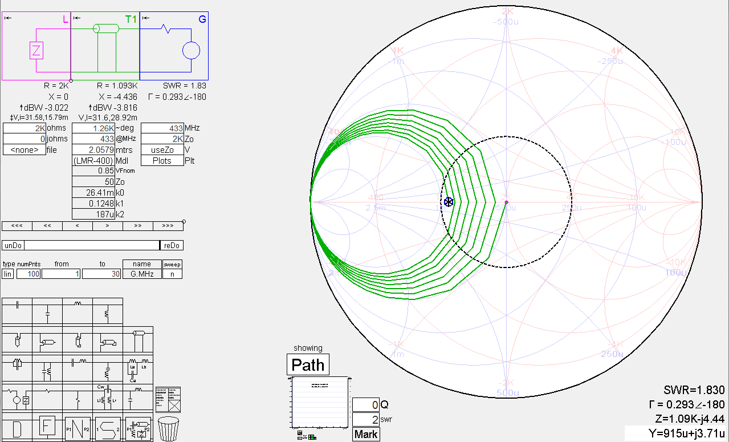Step with the single > button
Image resolution: width=729 pixels, height=442 pixels.
108,225
